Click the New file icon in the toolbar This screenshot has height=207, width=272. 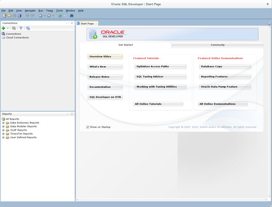pos(4,15)
